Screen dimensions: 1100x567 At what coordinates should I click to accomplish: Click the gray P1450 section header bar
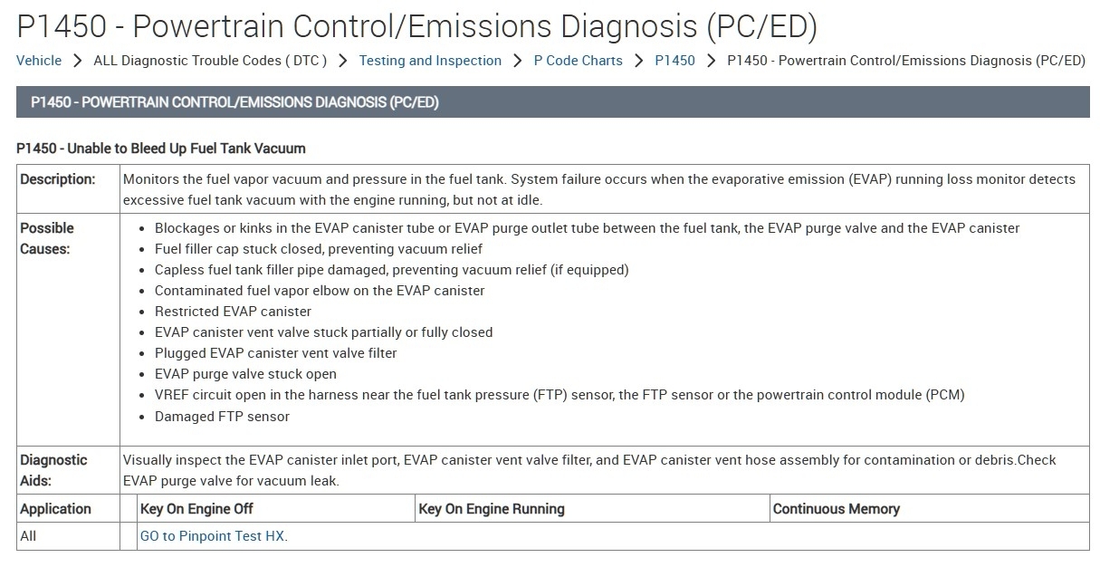pyautogui.click(x=552, y=102)
